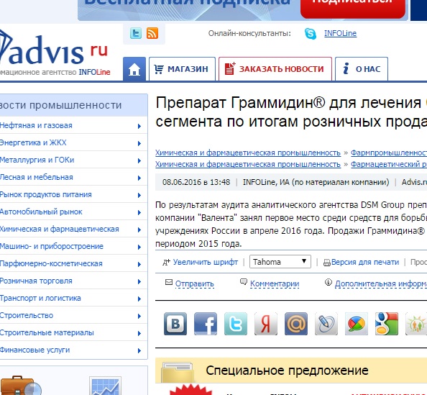Click the printer icon for print version
427x395 pixels.
point(327,263)
